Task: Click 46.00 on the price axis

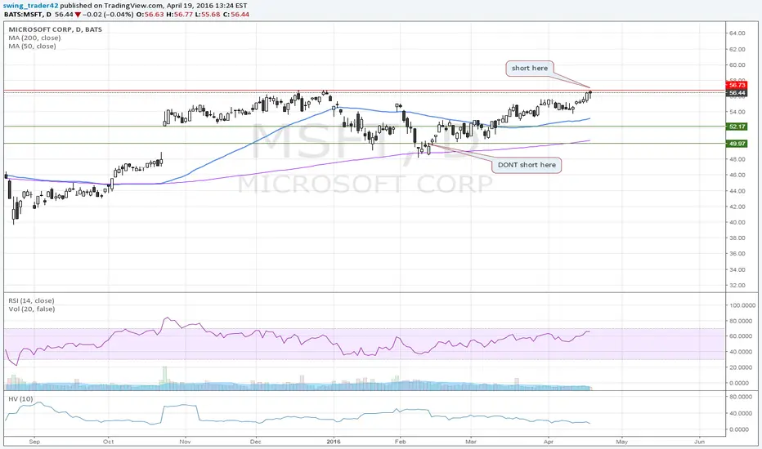Action: coord(737,176)
